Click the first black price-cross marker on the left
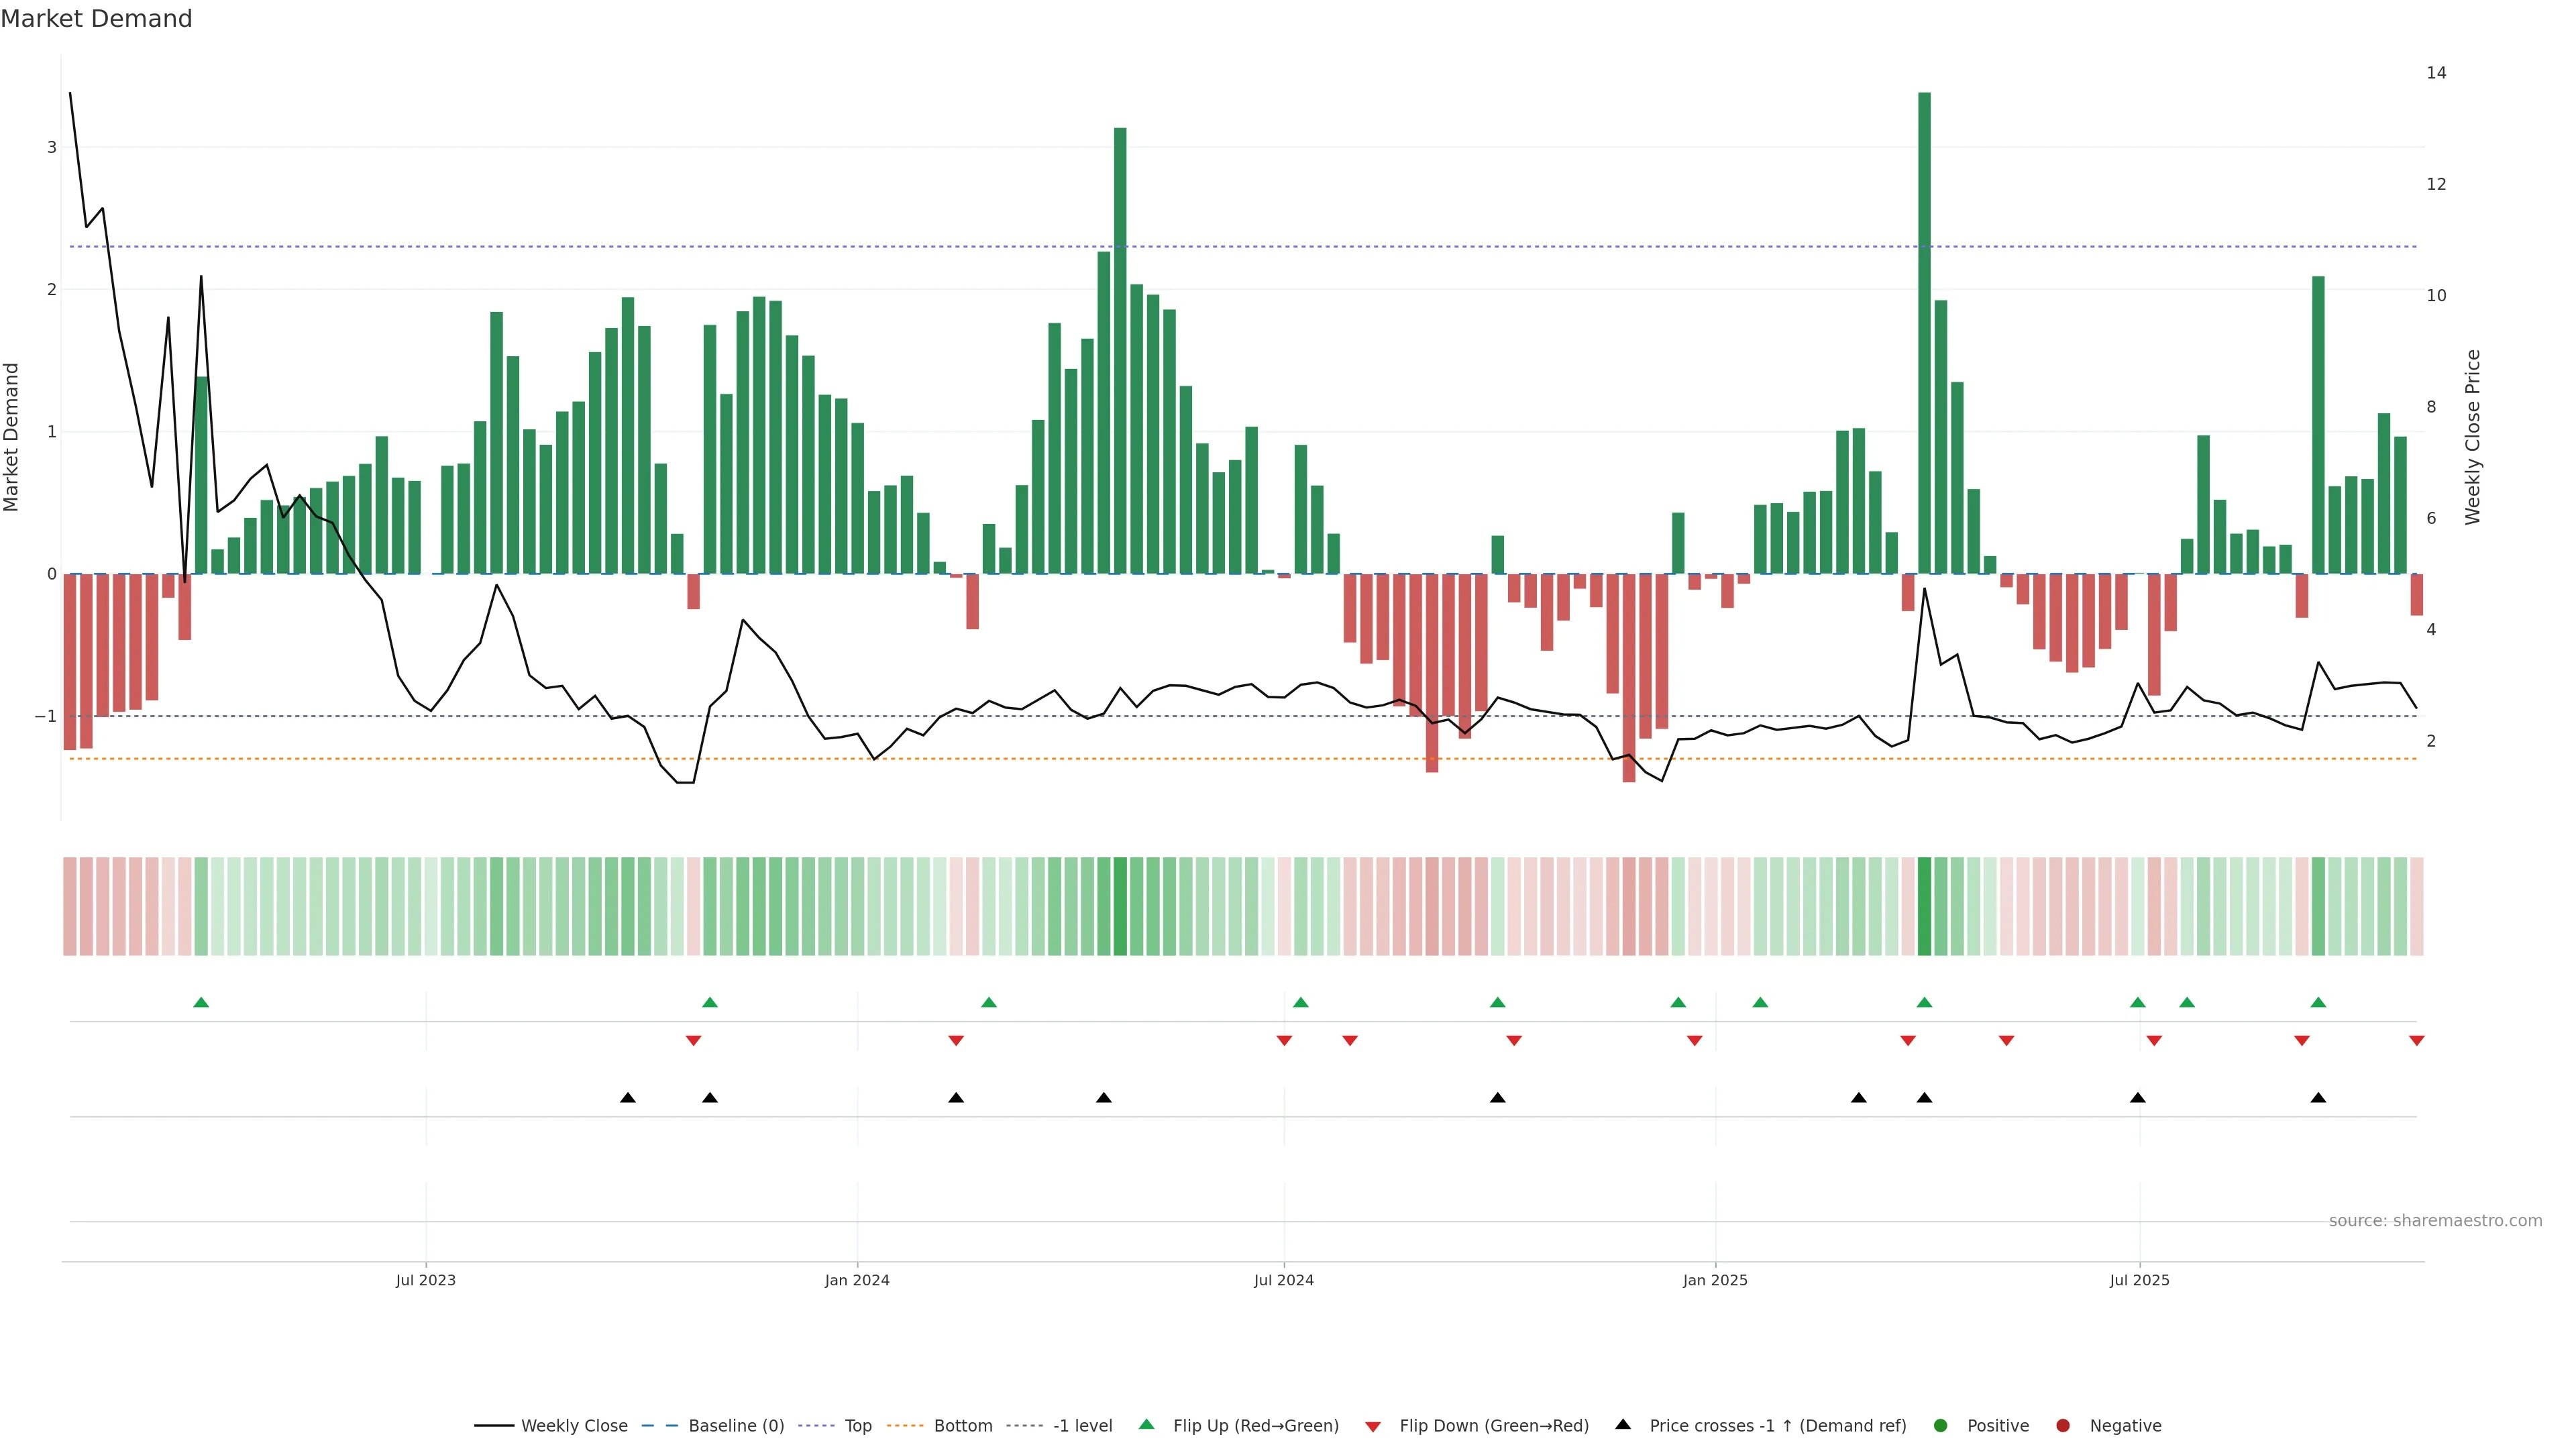The image size is (2576, 1449). point(628,1098)
